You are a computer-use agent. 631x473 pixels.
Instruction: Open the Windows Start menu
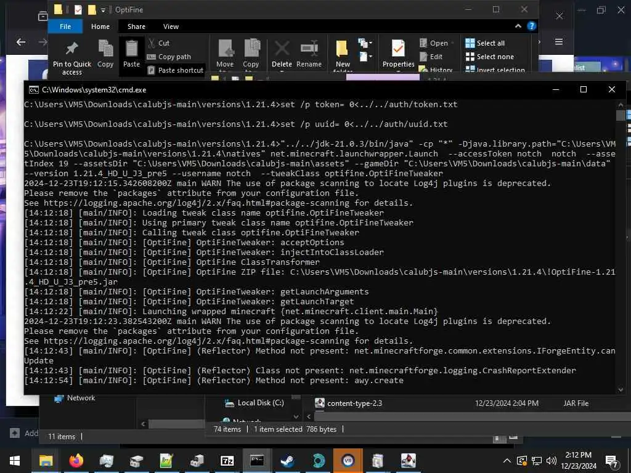tap(15, 461)
